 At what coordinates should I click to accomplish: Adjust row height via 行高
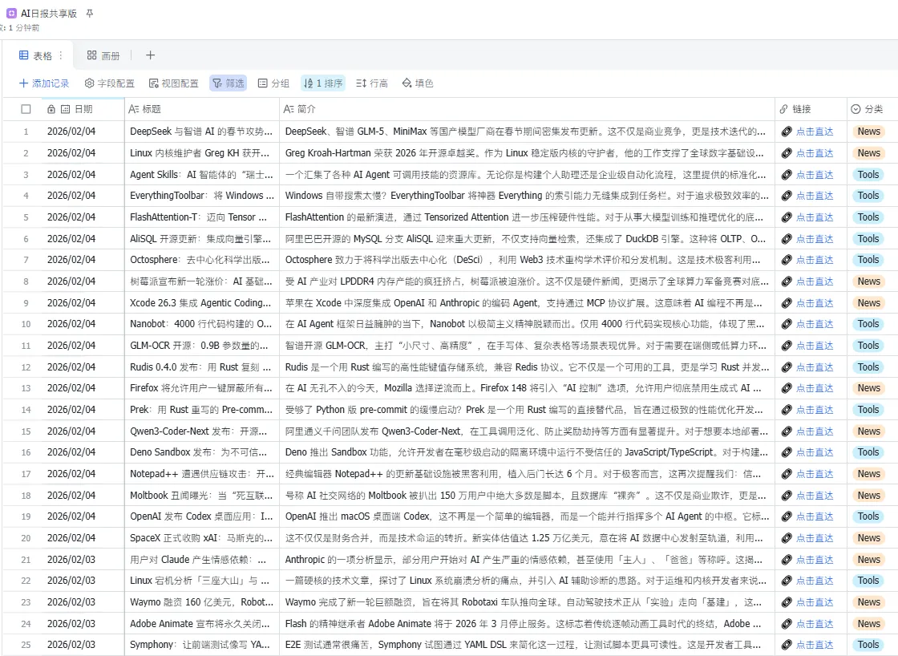coord(372,83)
